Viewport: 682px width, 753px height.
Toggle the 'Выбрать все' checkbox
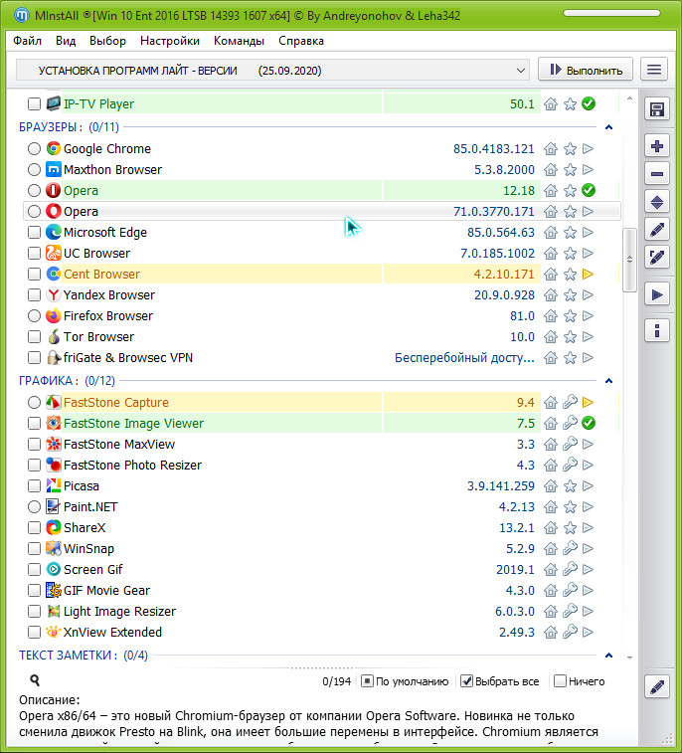466,681
